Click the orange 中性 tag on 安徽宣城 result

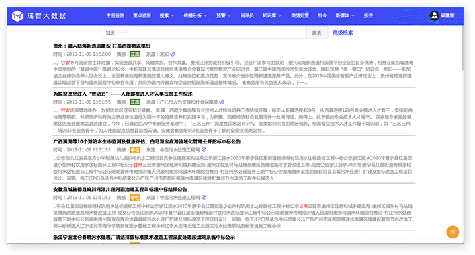(135, 198)
